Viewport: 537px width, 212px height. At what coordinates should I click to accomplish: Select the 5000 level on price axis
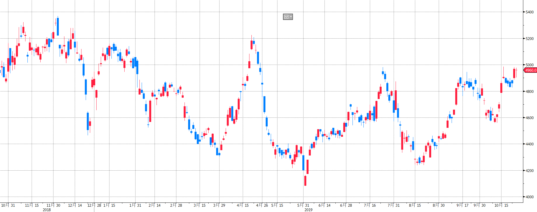pos(529,65)
